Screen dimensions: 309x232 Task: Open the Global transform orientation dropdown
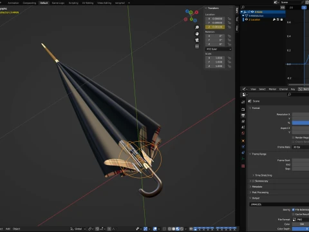coord(78,229)
